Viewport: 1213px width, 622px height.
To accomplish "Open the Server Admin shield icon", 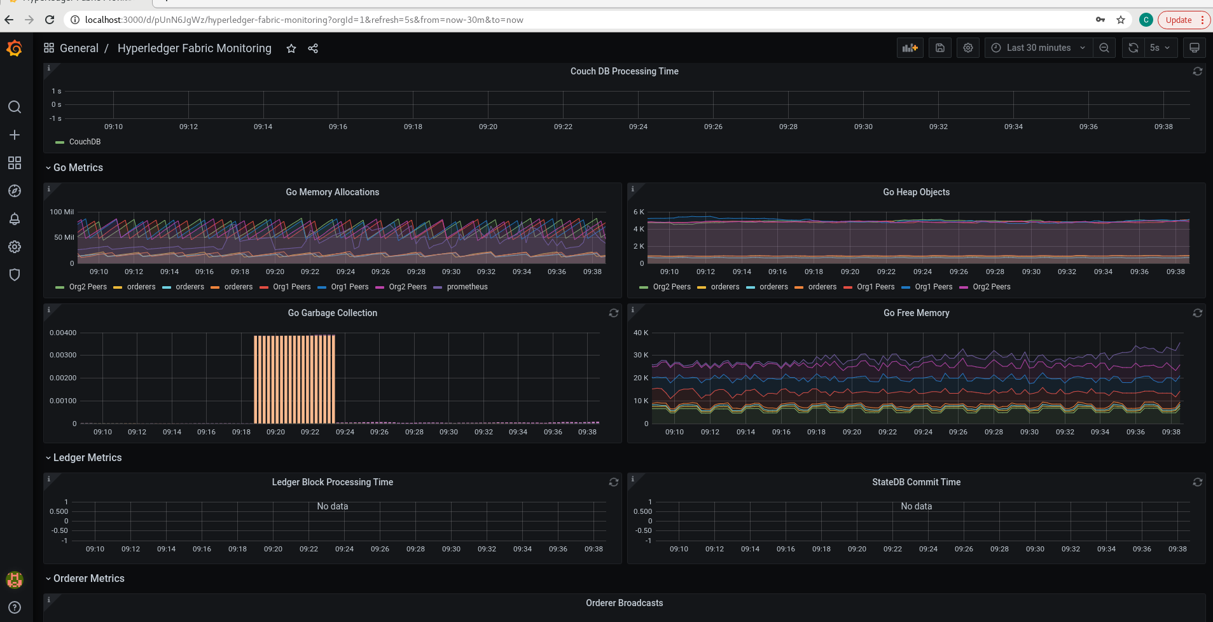I will point(15,275).
